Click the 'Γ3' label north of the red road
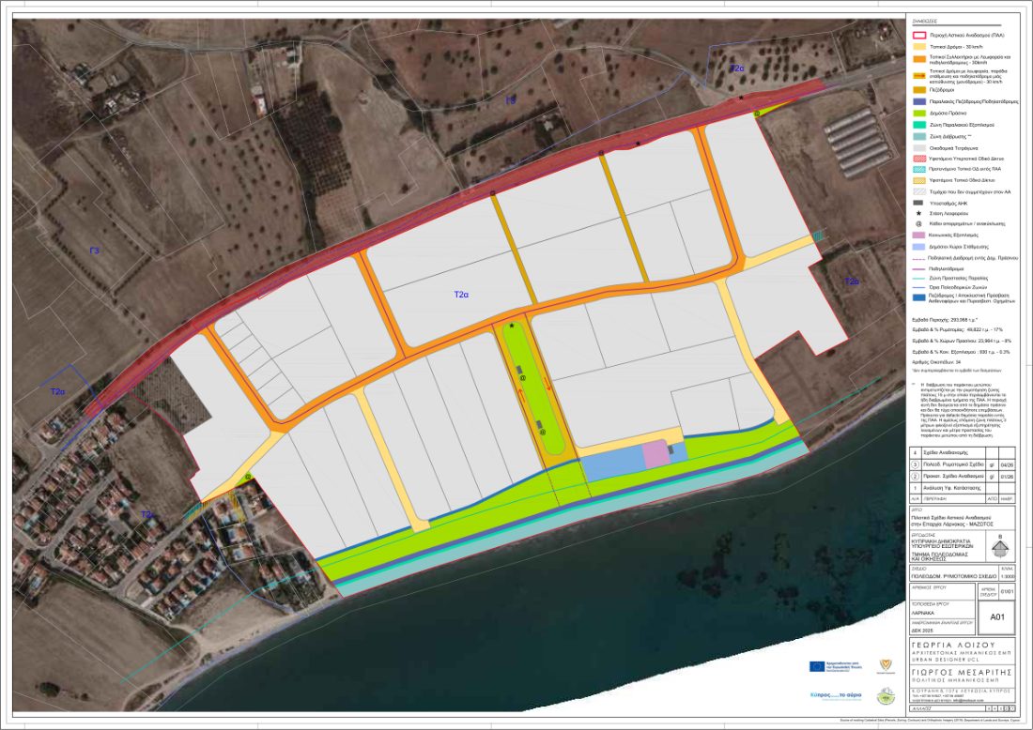This screenshot has height=730, width=1033. [511, 100]
